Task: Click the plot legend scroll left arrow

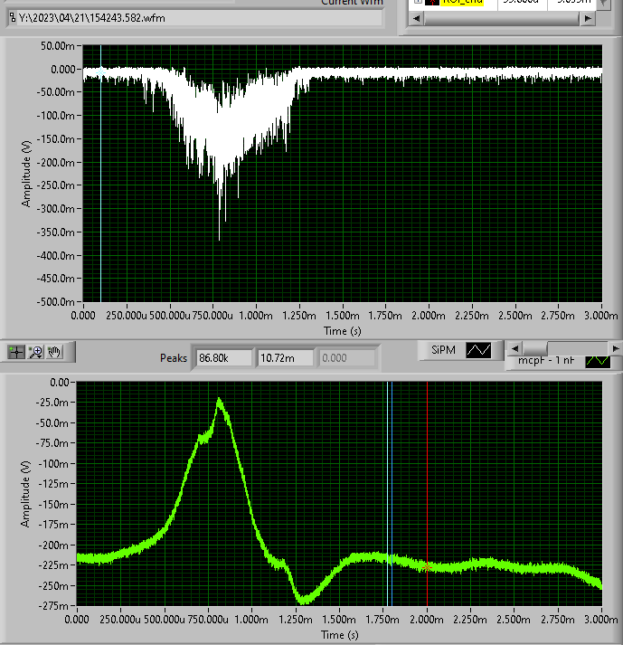Action: coord(514,348)
